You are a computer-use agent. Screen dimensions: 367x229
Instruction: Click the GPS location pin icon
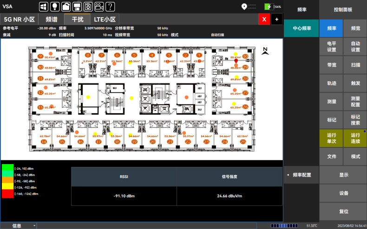(244, 6)
